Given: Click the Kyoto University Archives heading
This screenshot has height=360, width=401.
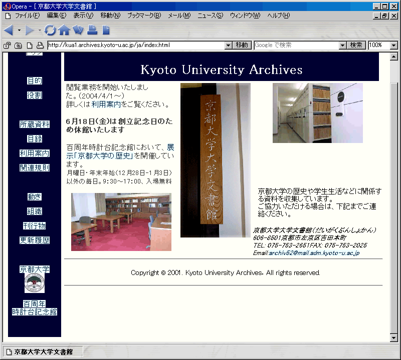Looking at the screenshot, I should pos(222,69).
